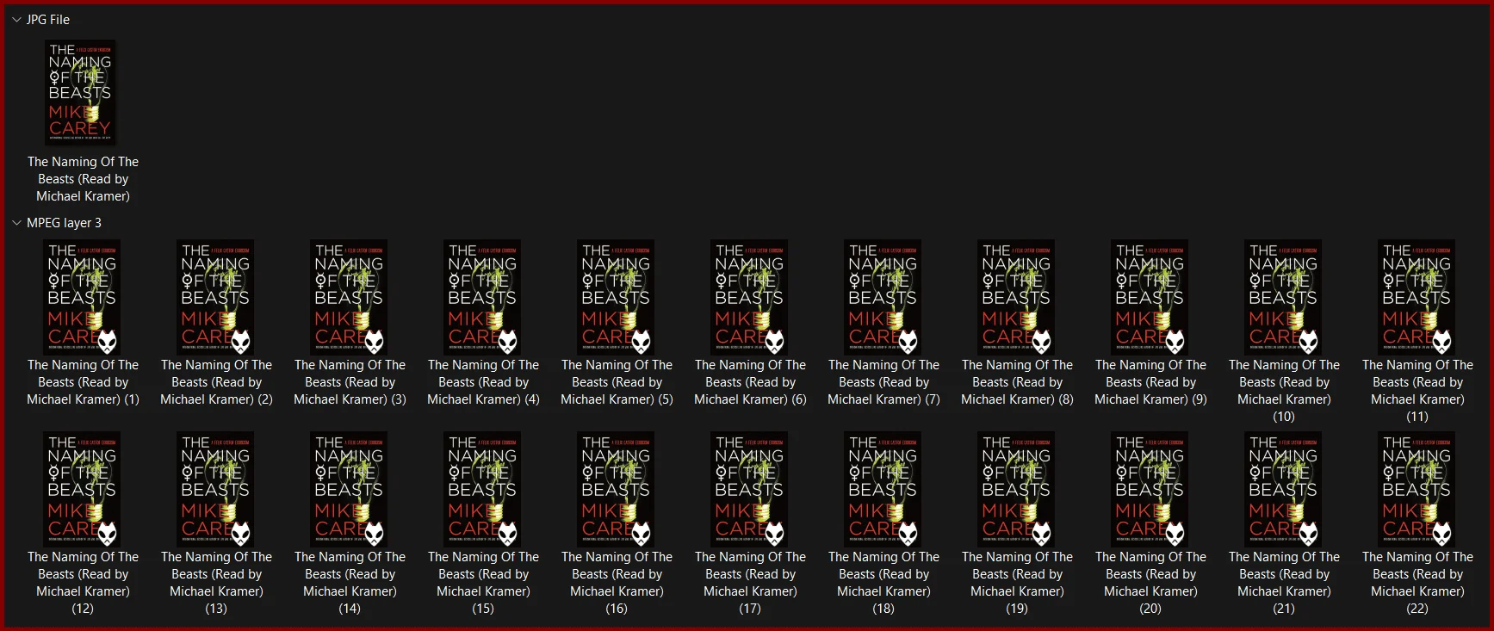
Task: Select MP3 file thumbnail numbered (7)
Action: point(883,297)
